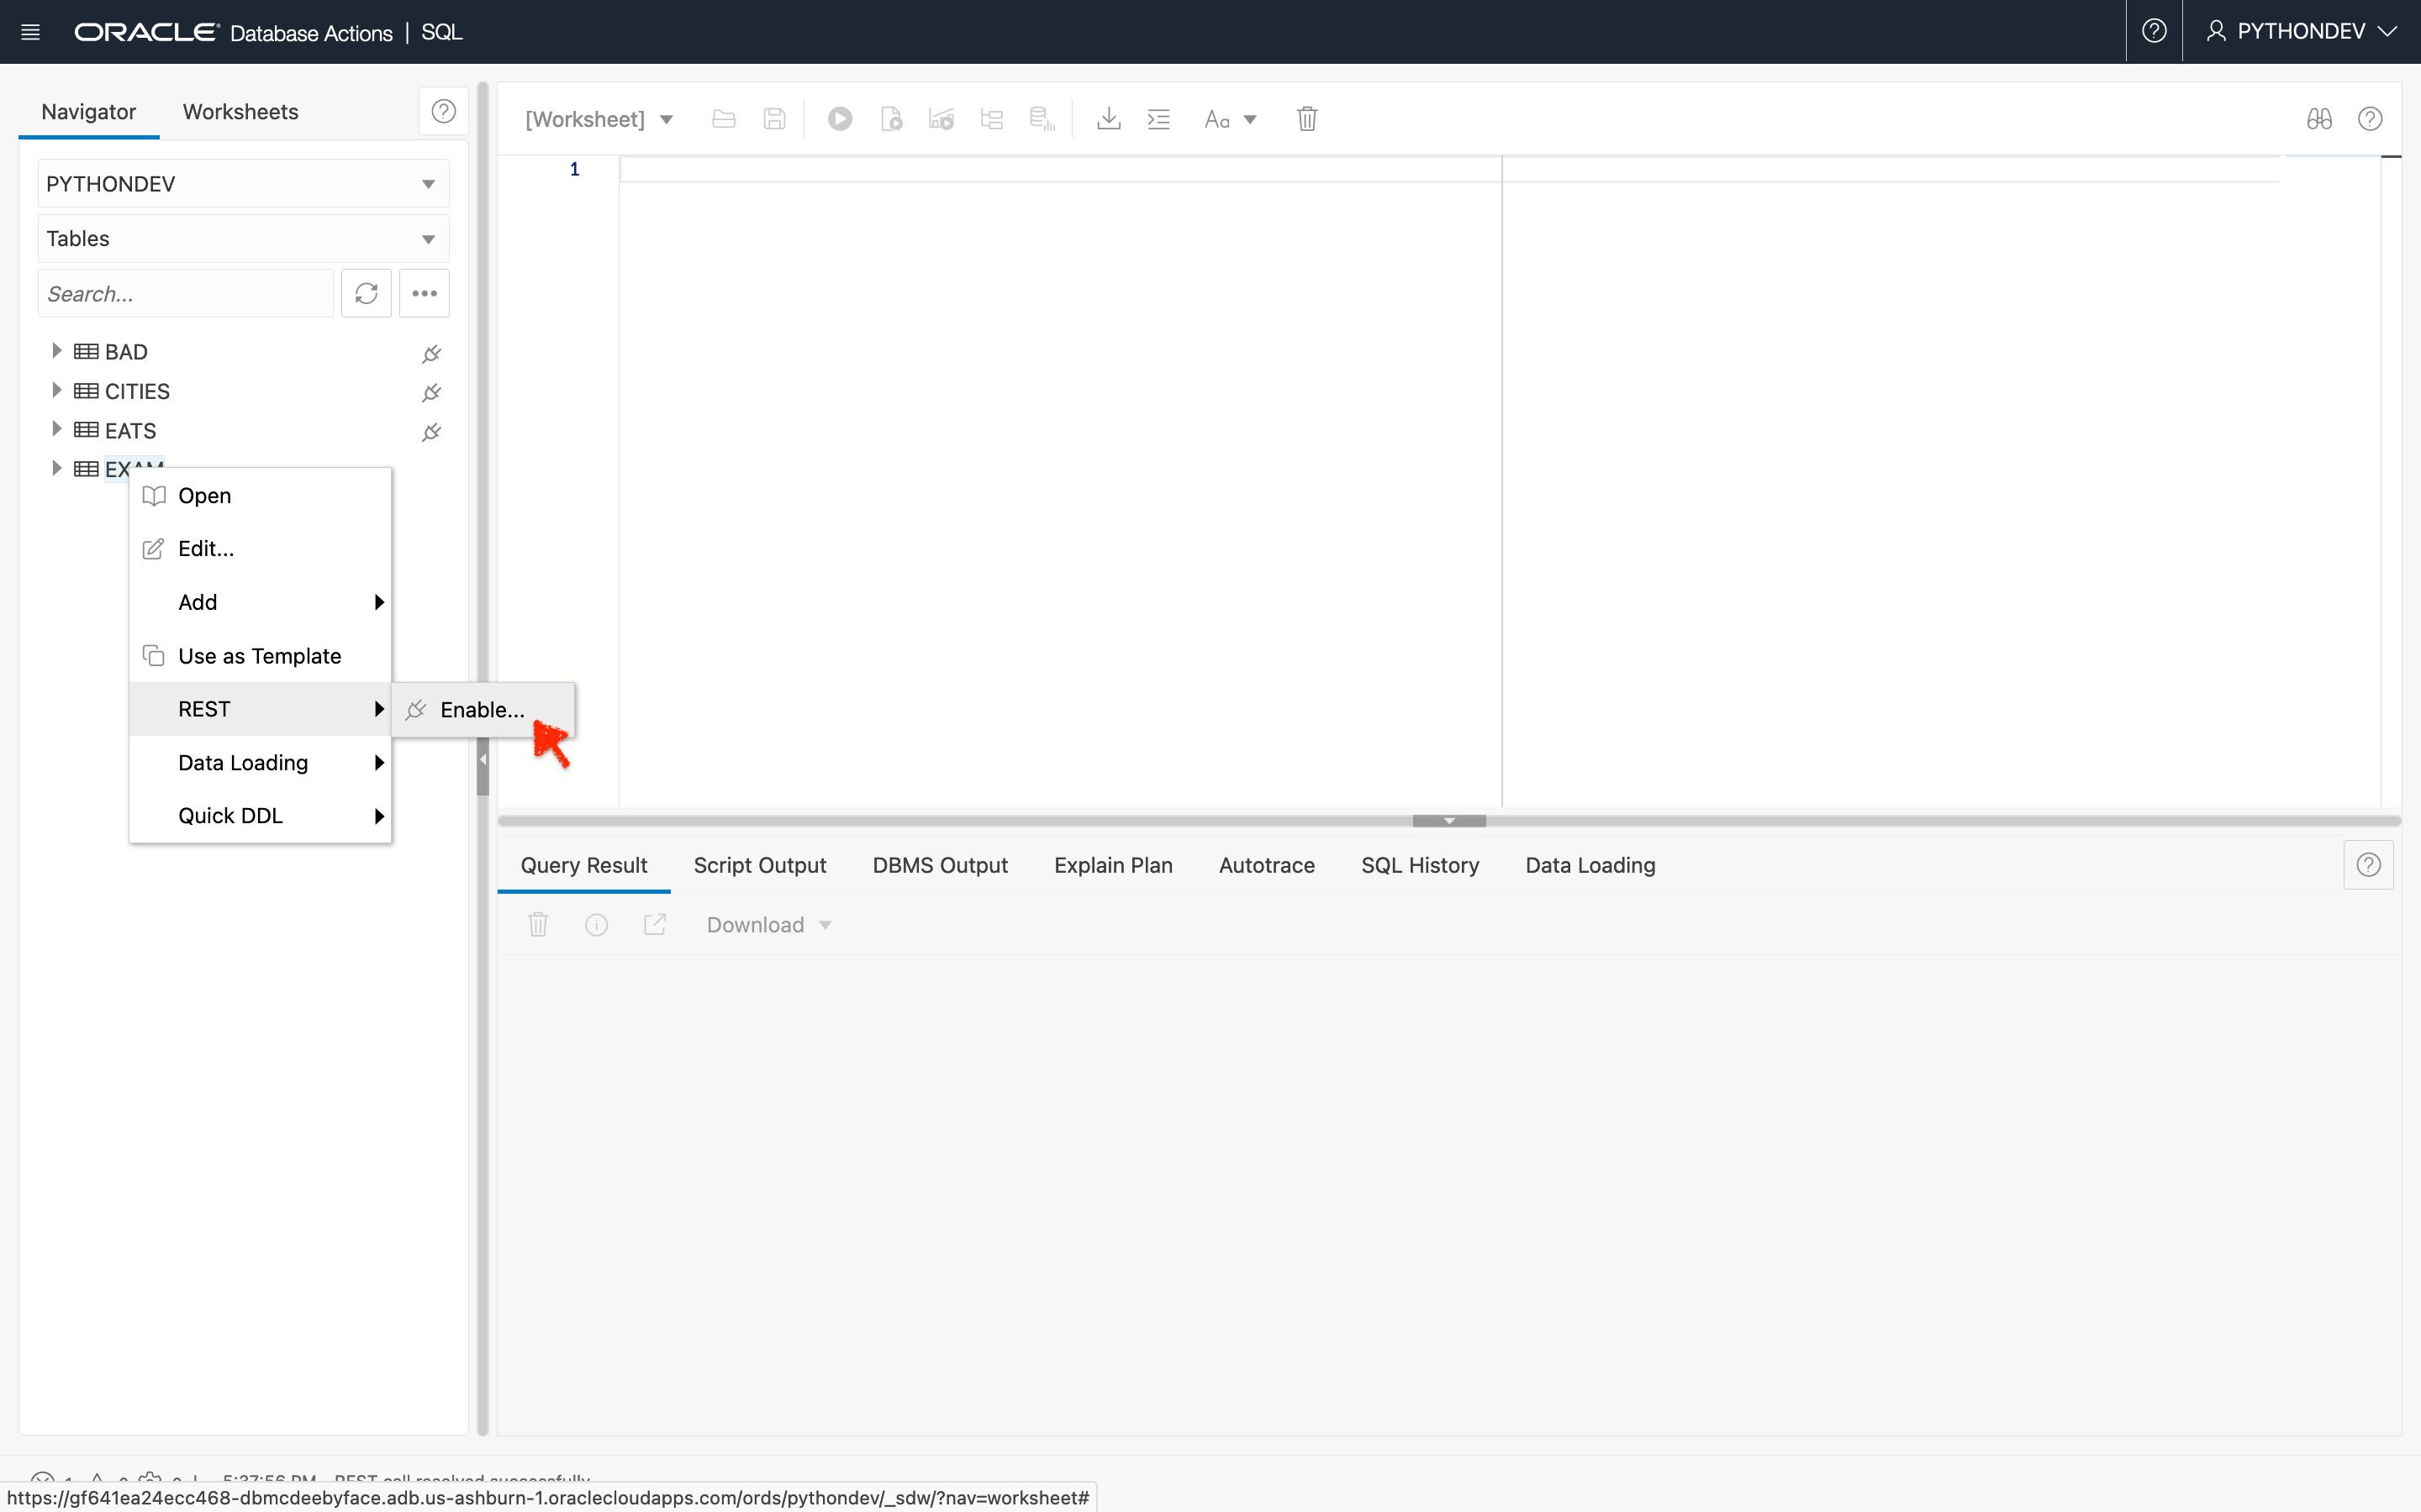
Task: Click the Download button in results panel
Action: click(x=754, y=925)
